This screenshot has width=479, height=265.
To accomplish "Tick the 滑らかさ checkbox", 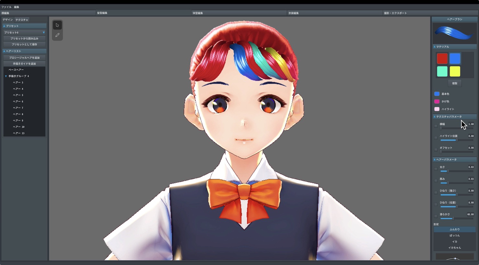I will pos(436,216).
